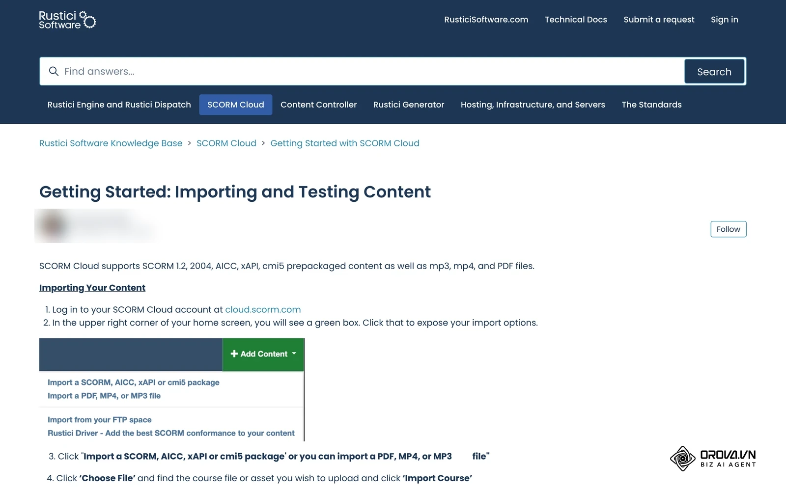The image size is (786, 491).
Task: Open Technical Docs in header
Action: click(x=576, y=20)
